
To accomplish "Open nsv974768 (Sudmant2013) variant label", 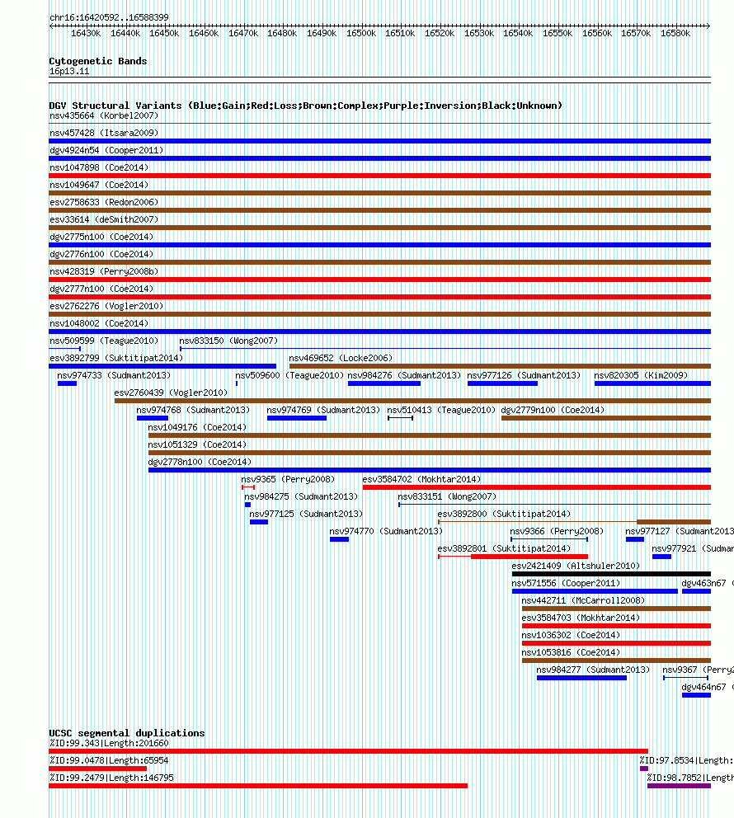I will click(193, 410).
